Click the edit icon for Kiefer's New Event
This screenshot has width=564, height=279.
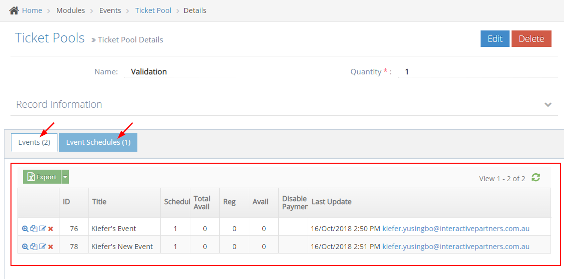tap(42, 247)
